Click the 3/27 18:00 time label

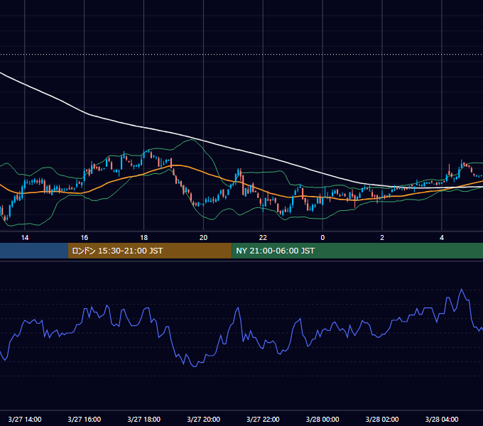[x=144, y=419]
